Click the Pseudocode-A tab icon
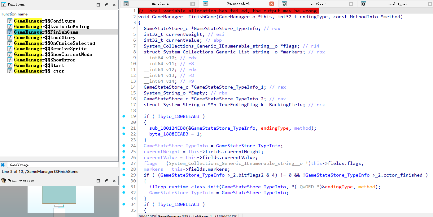 pos(205,4)
